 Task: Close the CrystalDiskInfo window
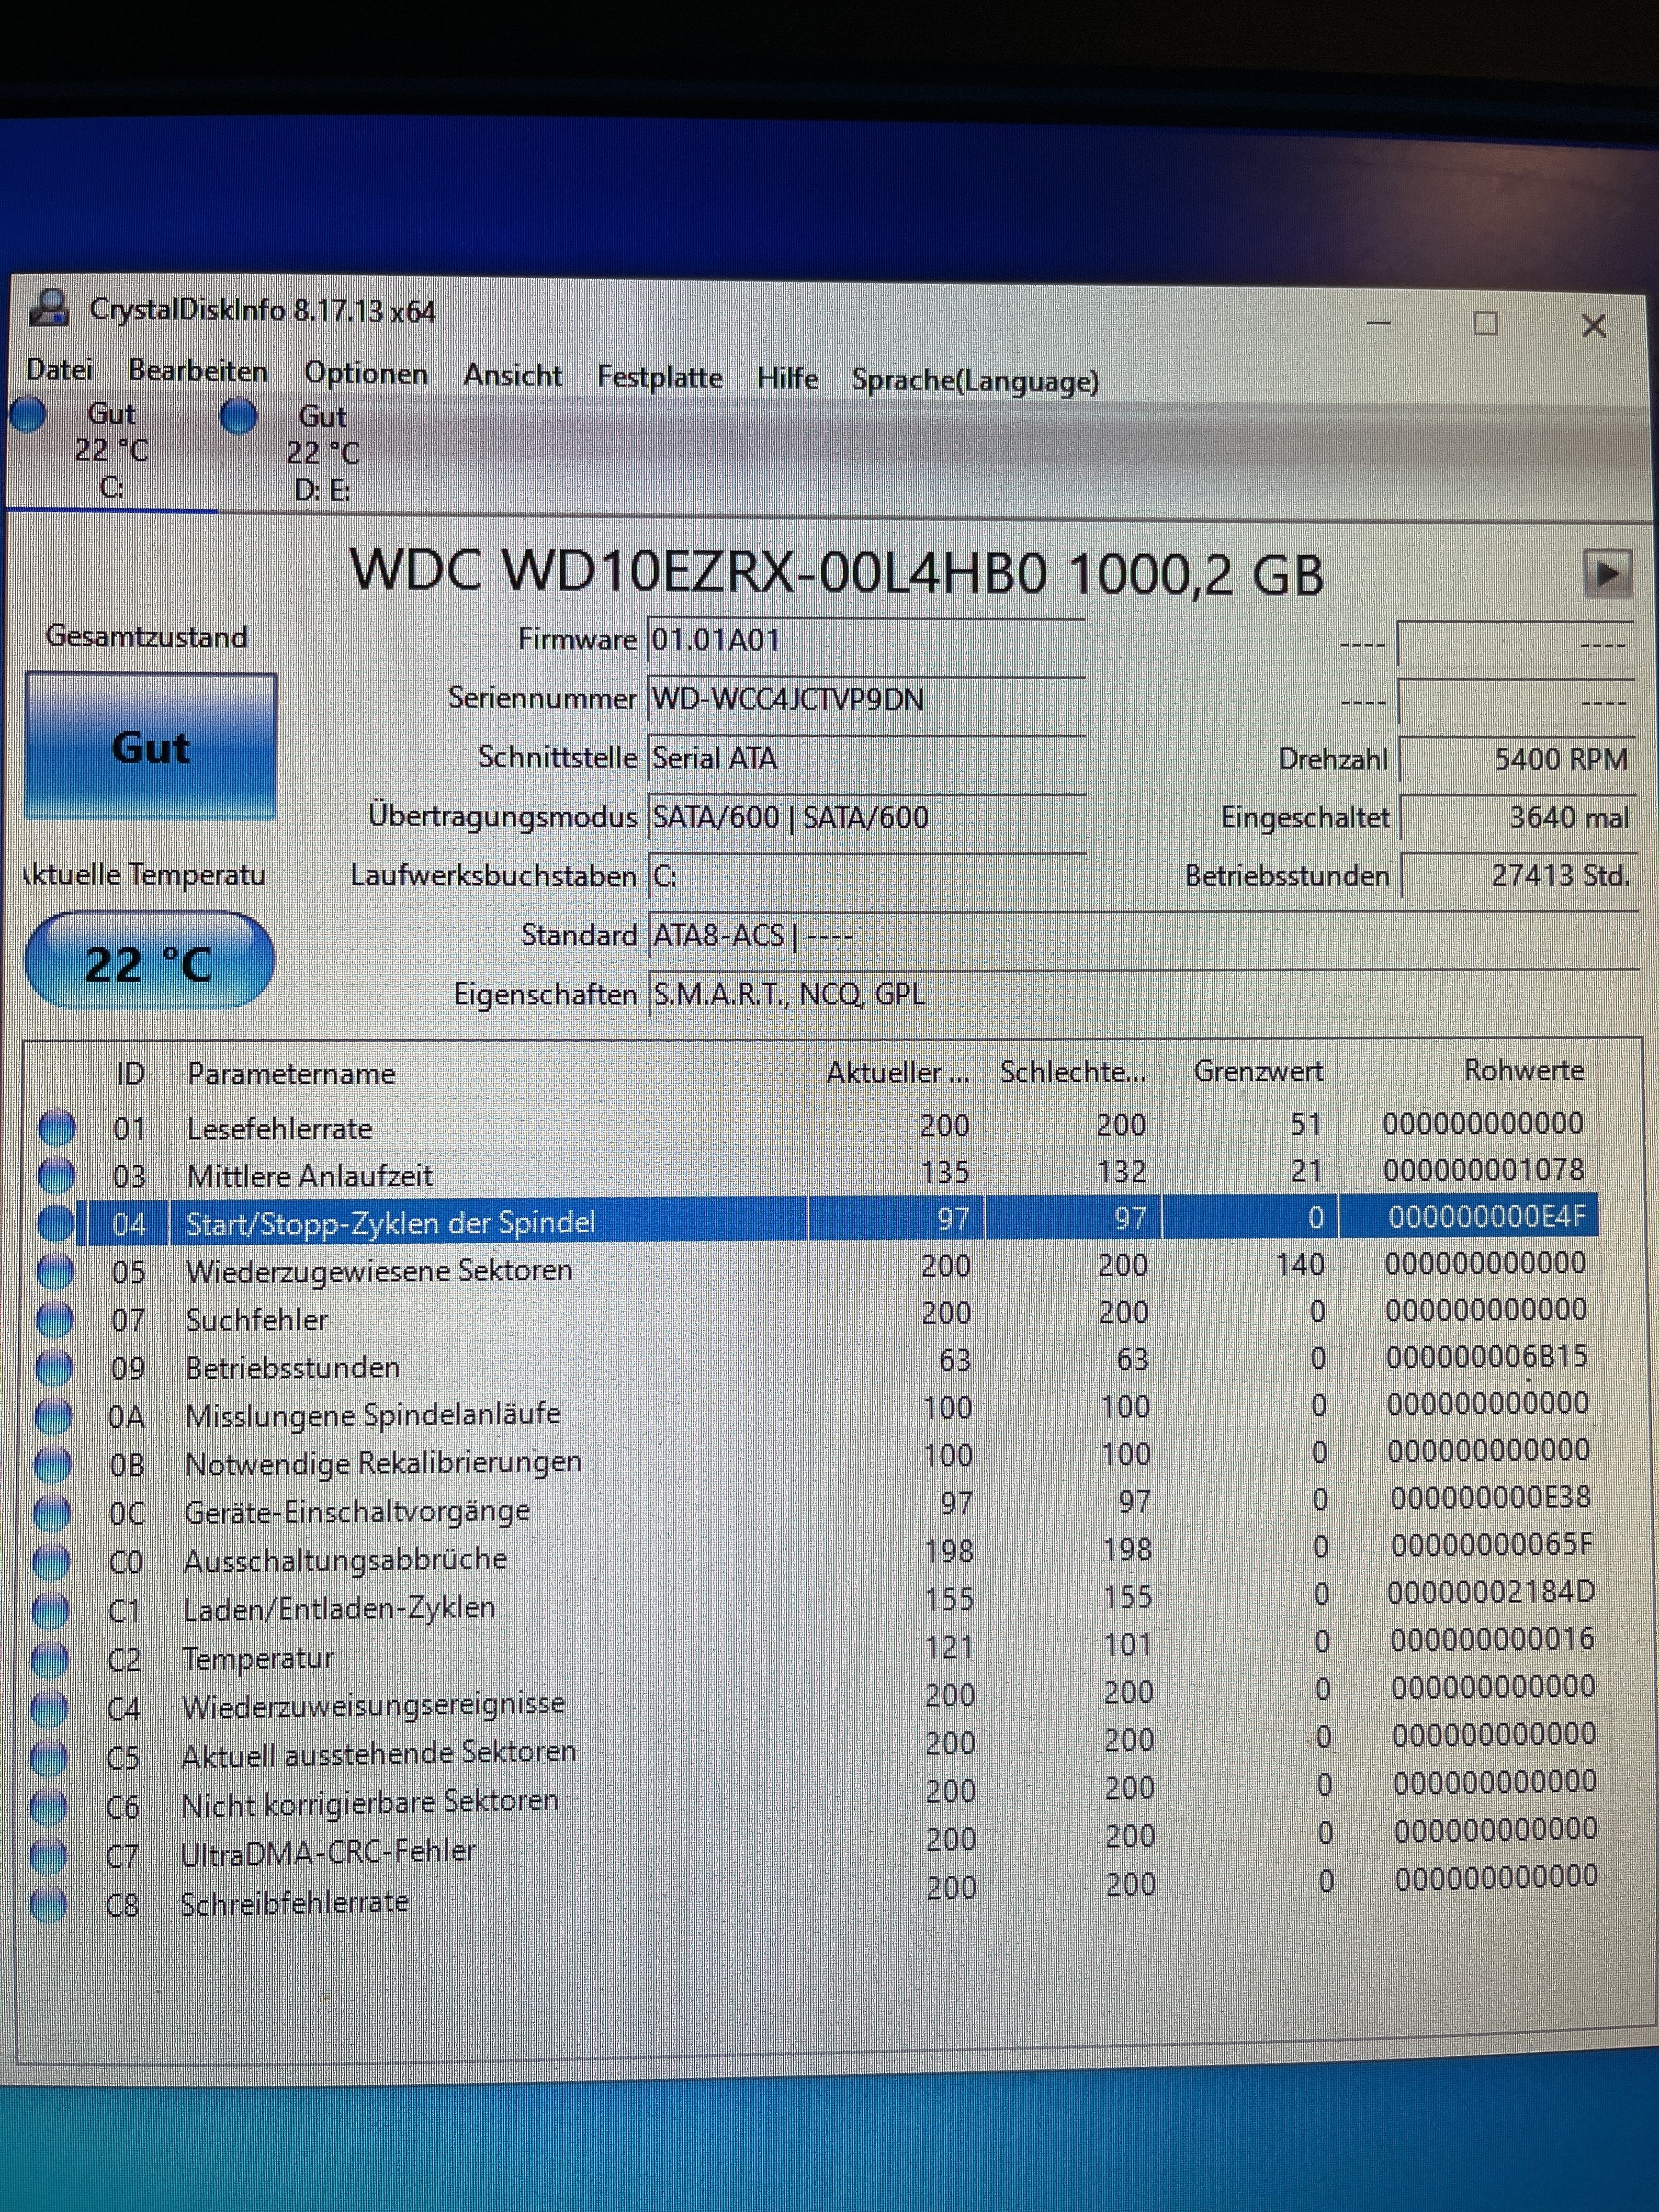[x=1593, y=326]
